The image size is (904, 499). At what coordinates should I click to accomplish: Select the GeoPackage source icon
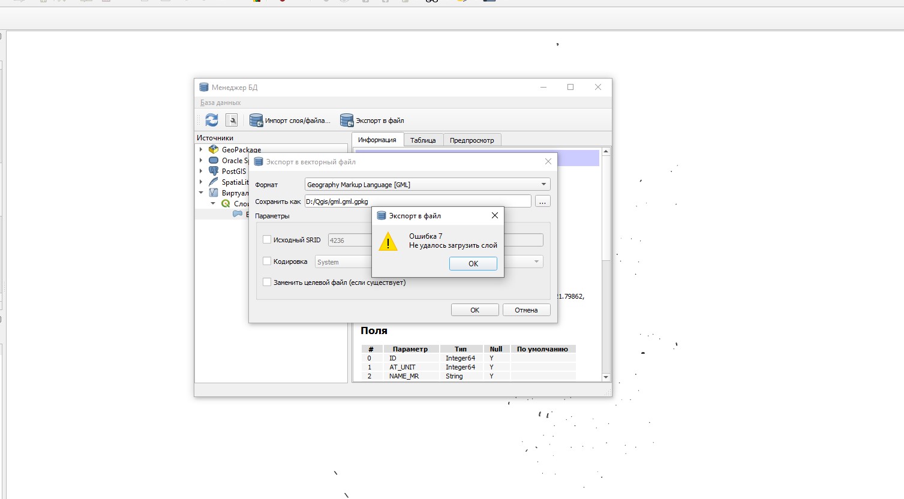click(213, 149)
